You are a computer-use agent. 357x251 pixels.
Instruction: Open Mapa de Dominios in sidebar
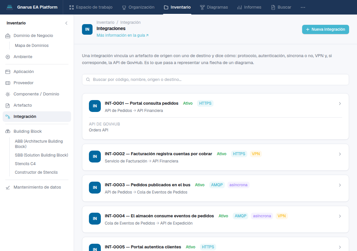click(x=32, y=46)
